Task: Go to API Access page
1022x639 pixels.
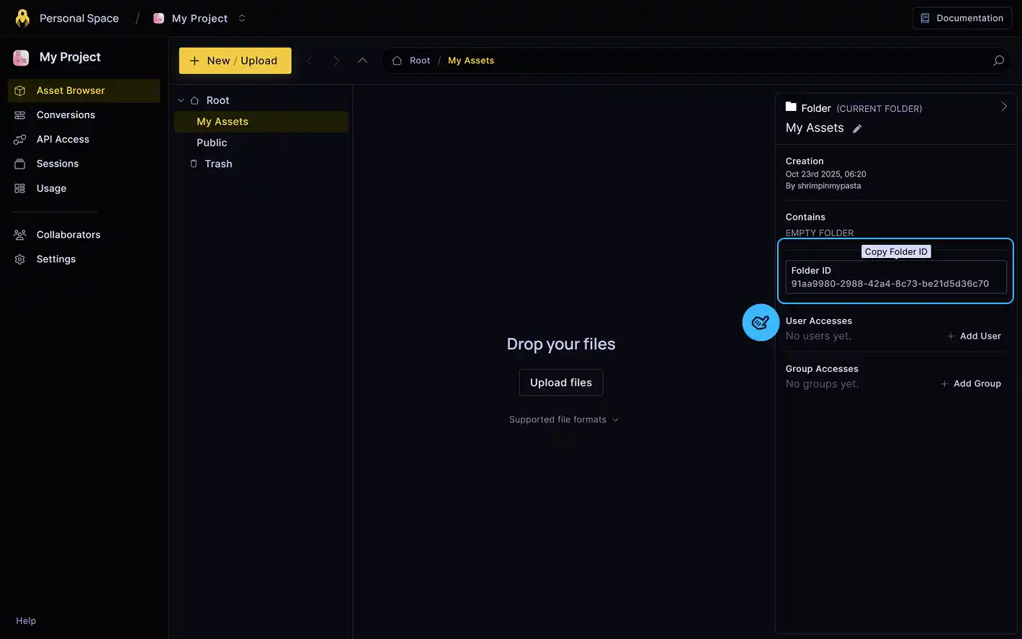Action: point(63,140)
